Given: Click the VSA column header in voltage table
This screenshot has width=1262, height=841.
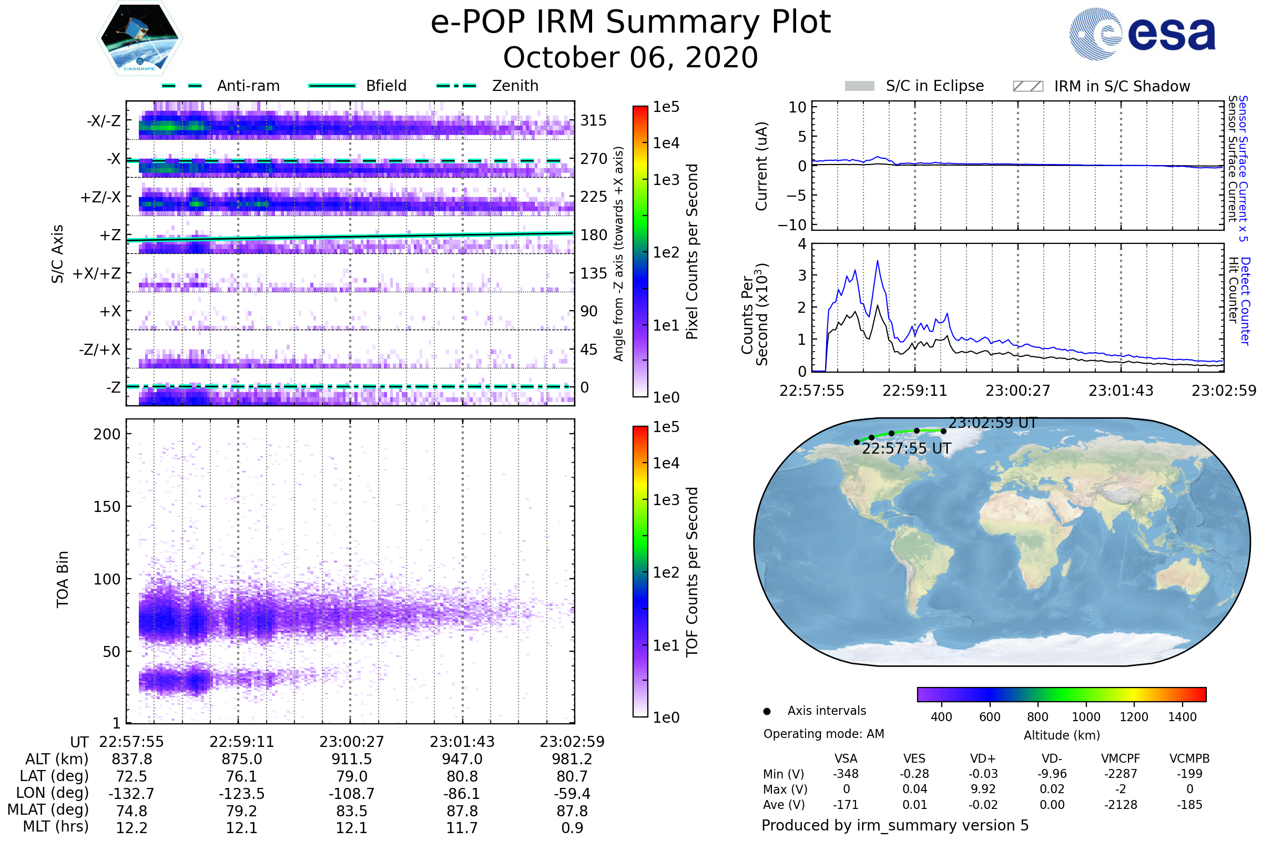Looking at the screenshot, I should coord(846,758).
